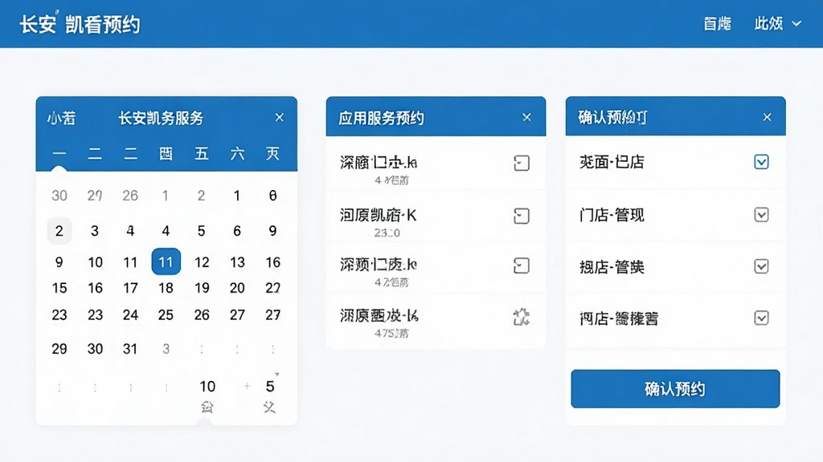The image size is (823, 462).
Task: Click the blue highlighted date 11
Action: 166,261
